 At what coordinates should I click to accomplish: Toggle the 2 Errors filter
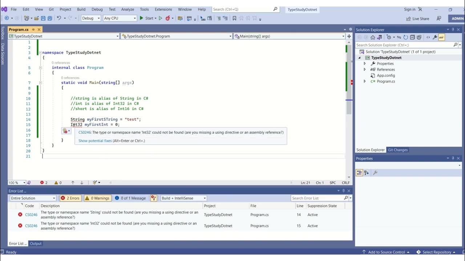coord(70,198)
